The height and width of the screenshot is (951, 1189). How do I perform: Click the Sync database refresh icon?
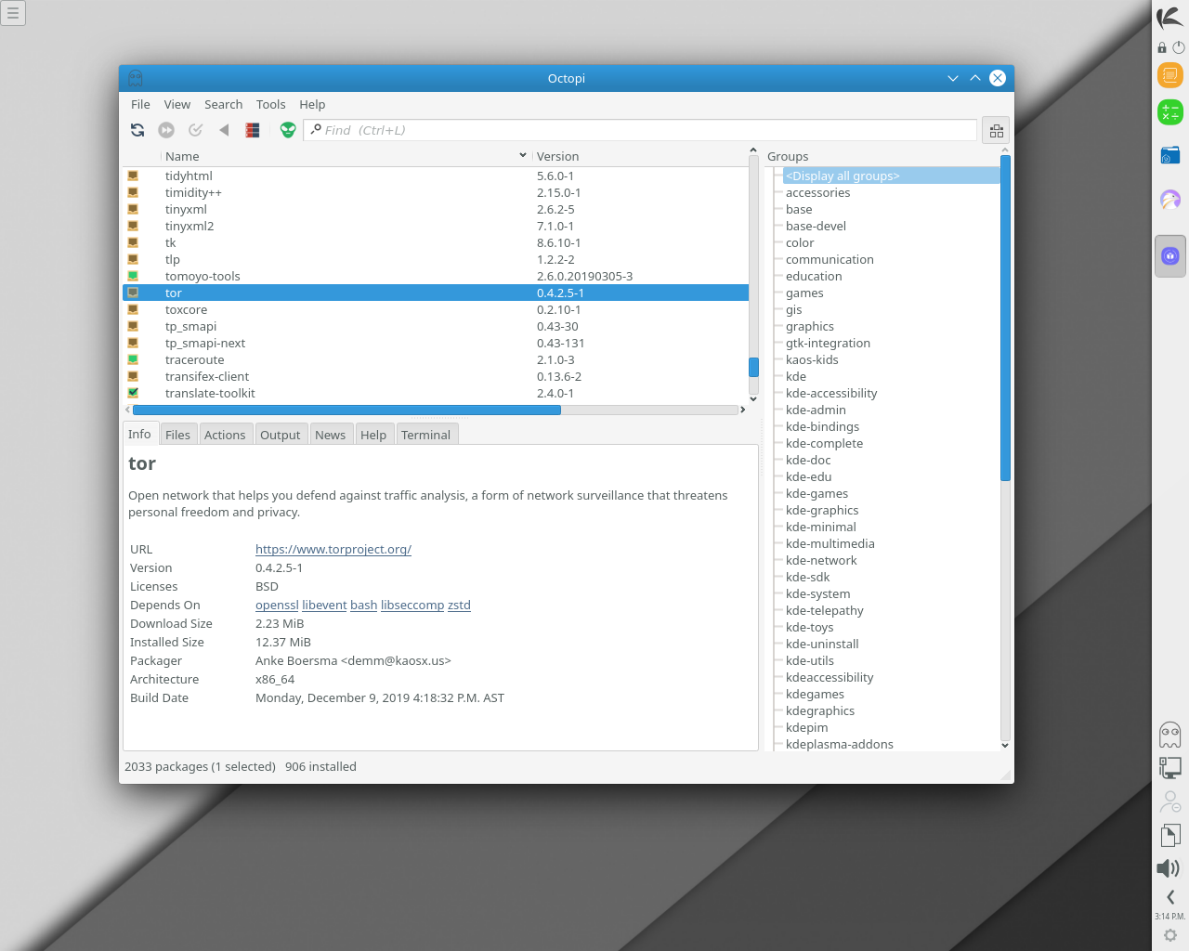[x=137, y=130]
